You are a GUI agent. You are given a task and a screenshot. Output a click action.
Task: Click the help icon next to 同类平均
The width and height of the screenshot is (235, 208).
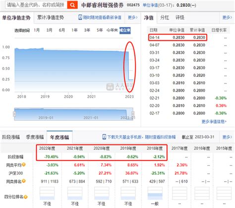pos(24,164)
